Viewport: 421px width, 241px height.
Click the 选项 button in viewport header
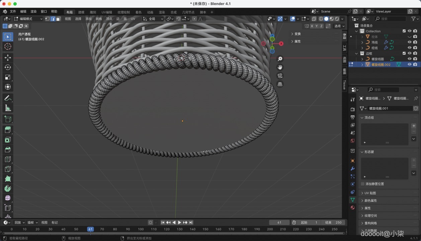pyautogui.click(x=339, y=26)
